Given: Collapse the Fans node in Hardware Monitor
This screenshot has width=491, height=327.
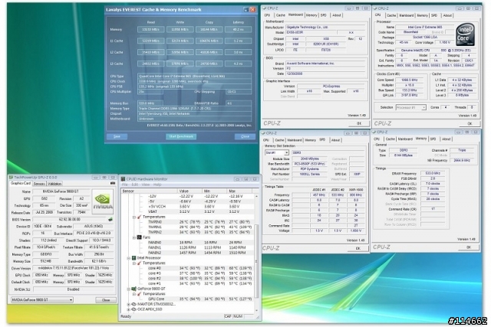Looking at the screenshot, I should pos(134,237).
